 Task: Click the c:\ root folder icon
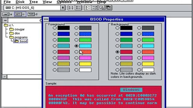(x=6, y=25)
